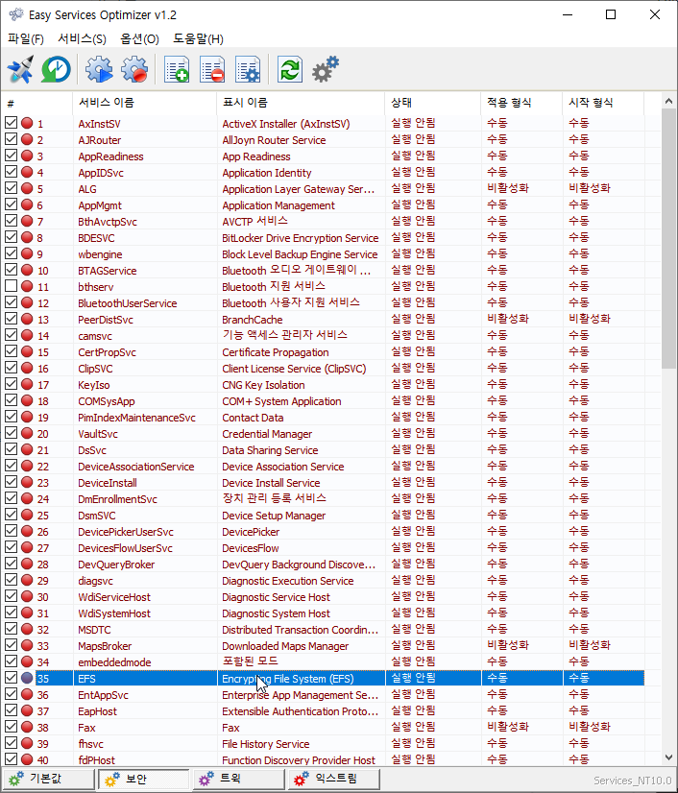Switch to the 트윅 tab
678x793 pixels.
click(x=239, y=779)
